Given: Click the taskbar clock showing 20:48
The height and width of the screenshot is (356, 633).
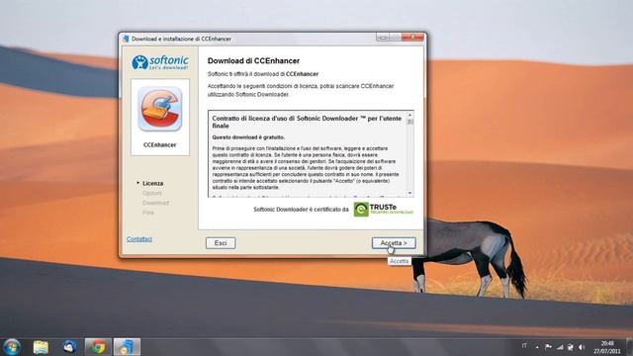Looking at the screenshot, I should tap(606, 347).
